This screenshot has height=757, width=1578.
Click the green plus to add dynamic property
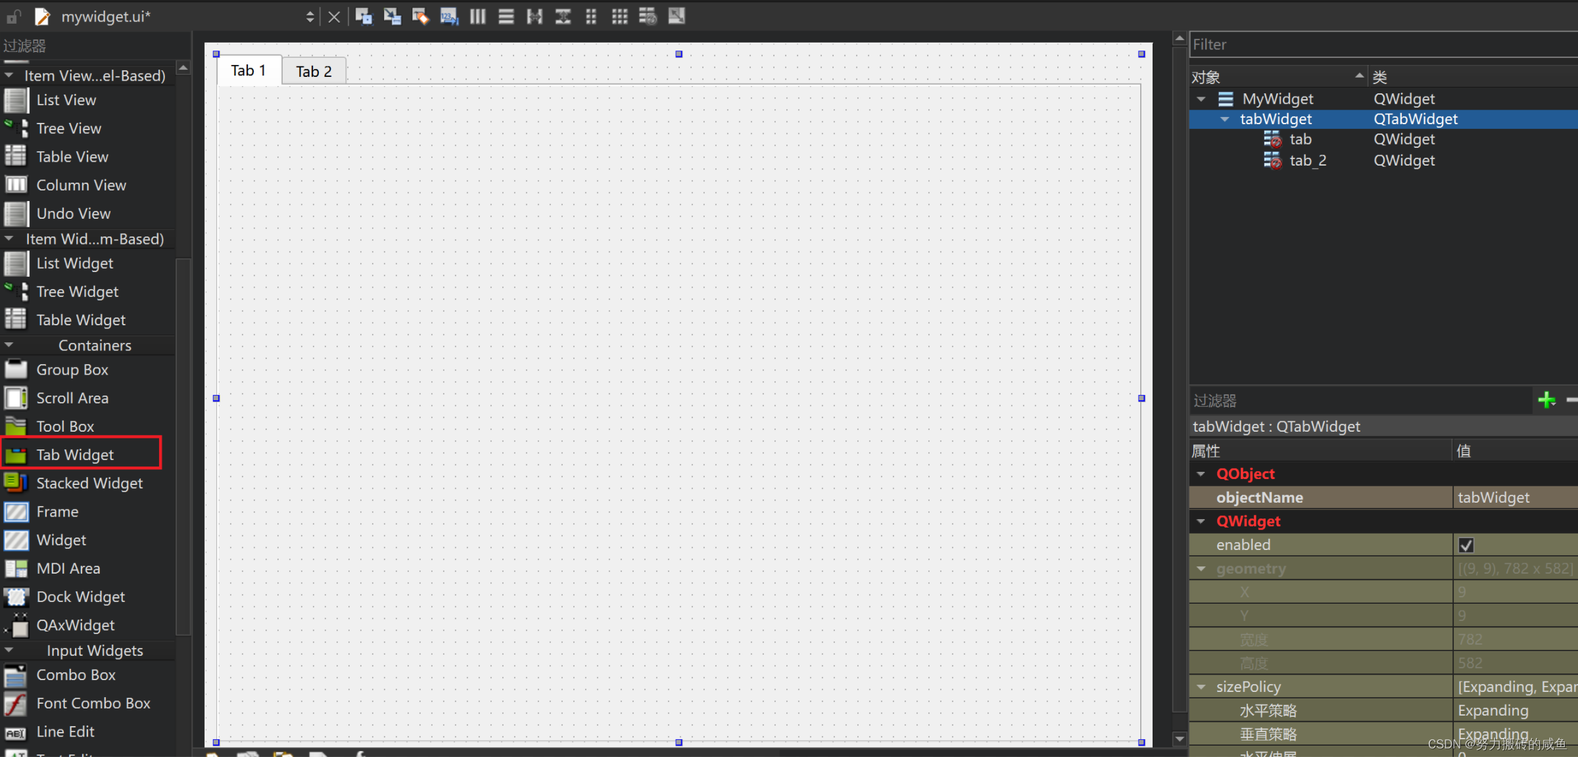pyautogui.click(x=1547, y=400)
